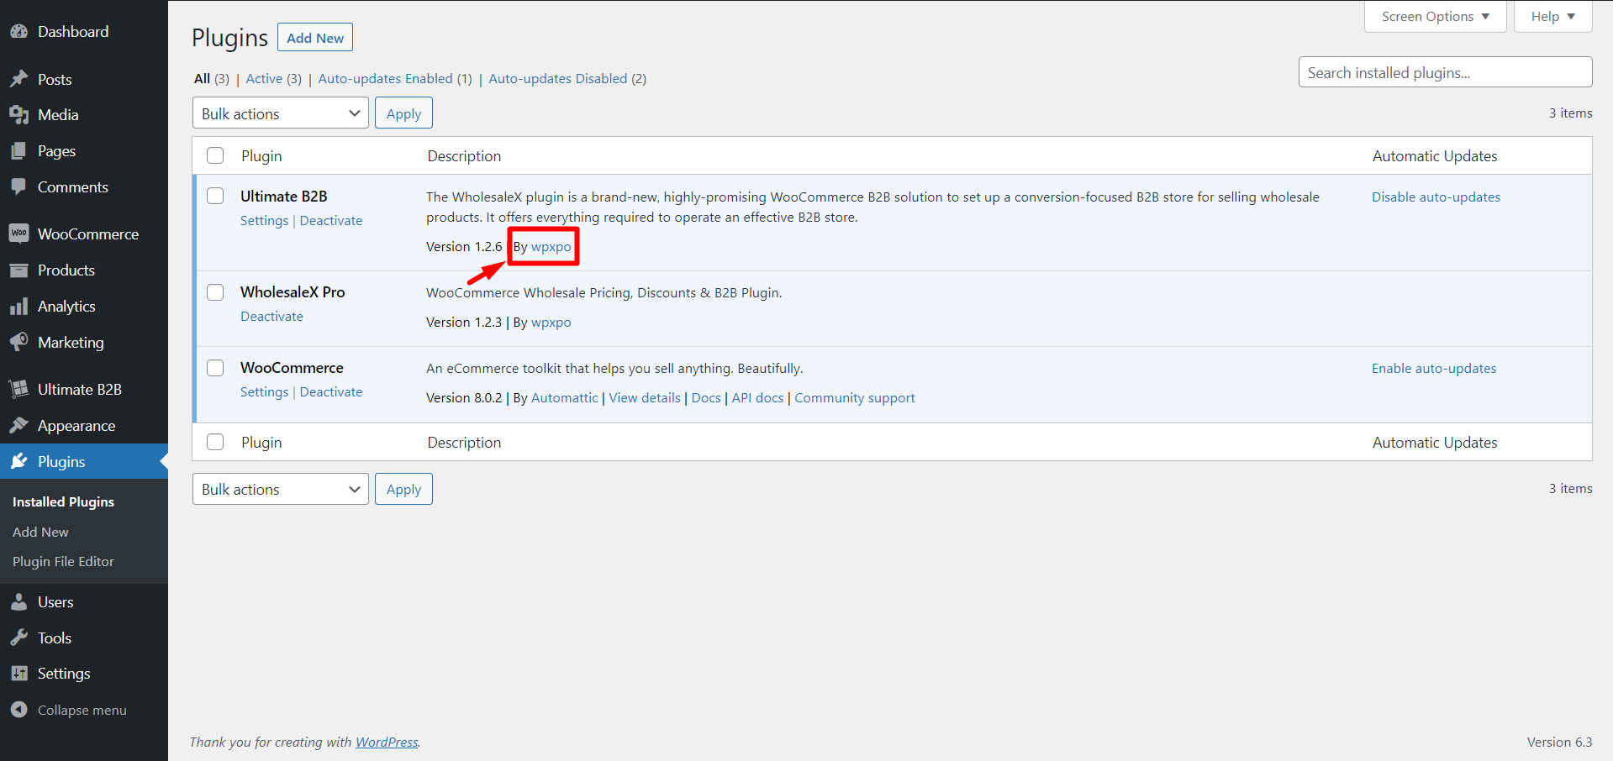The image size is (1613, 761).
Task: Click the Media icon in sidebar
Action: (x=18, y=115)
